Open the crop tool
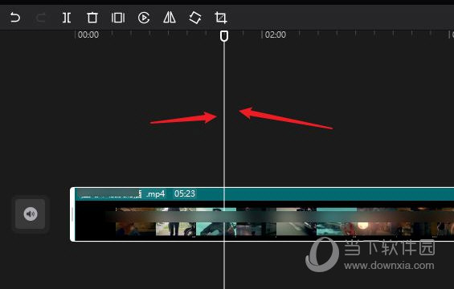This screenshot has width=454, height=289. 221,18
